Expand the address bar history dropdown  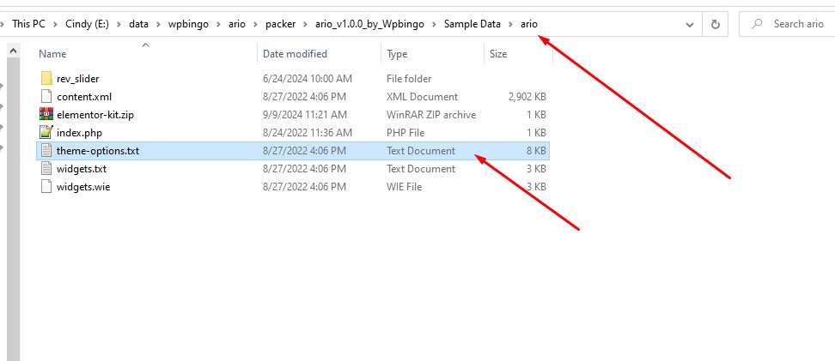point(690,25)
